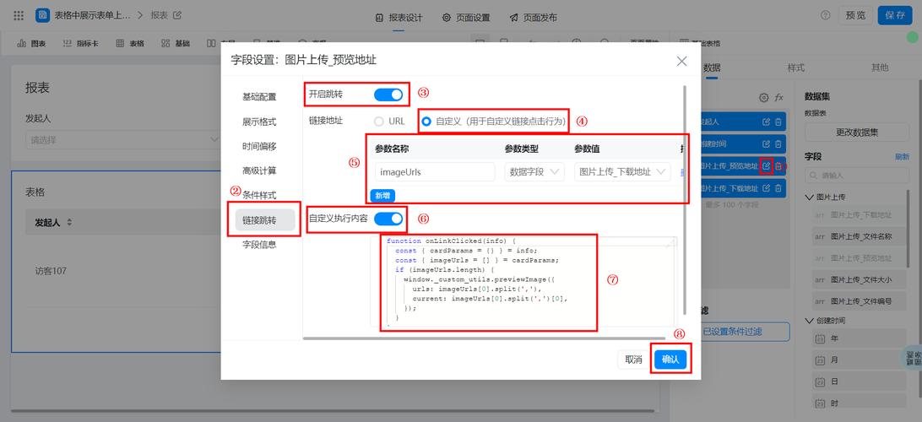This screenshot has height=422, width=922.
Task: Edit the 图片上传_预览地址 field
Action: tap(766, 166)
